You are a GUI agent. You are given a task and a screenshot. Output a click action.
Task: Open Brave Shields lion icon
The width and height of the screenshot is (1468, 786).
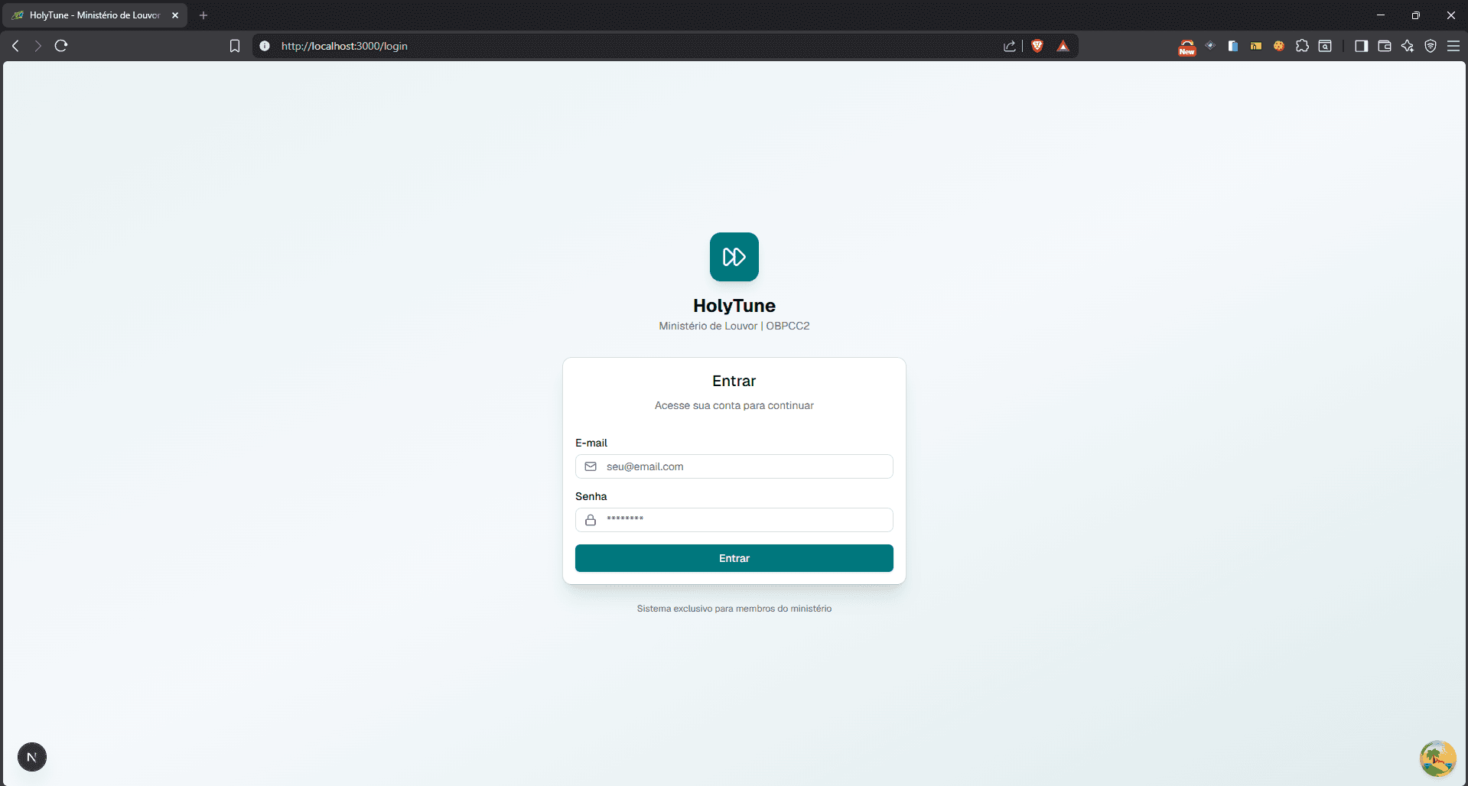pos(1037,46)
